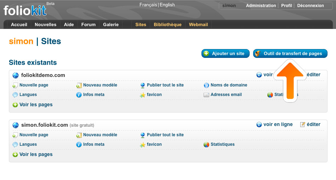Click the simon.foliokit.com site title

[x=45, y=125]
